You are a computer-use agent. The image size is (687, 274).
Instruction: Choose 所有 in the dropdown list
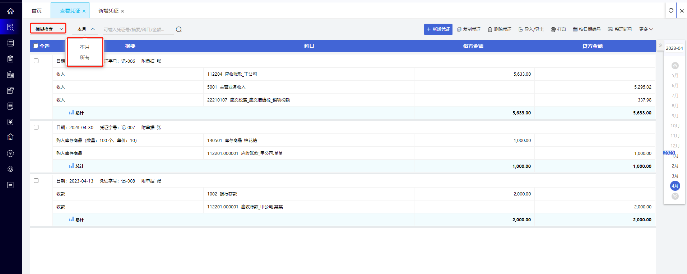pos(85,57)
